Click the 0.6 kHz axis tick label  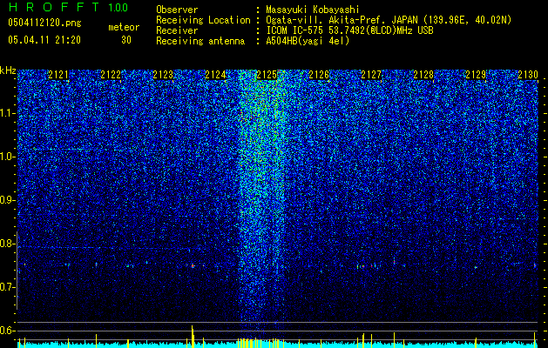(8, 331)
